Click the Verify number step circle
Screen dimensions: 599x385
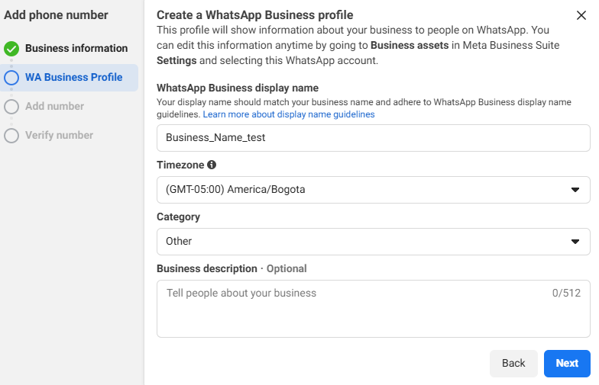[x=11, y=136]
